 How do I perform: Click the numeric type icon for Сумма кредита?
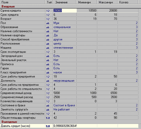click(48, 11)
